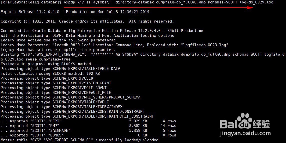286x143 pixels.
Task: Select the word expdp in the command
Action: click(x=69, y=2)
